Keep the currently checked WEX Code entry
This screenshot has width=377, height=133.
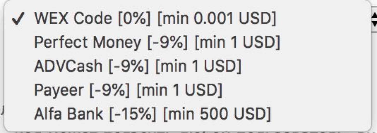tap(155, 19)
